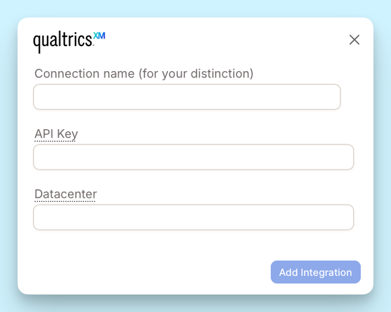Screen dimensions: 391x312
Task: Activate the first text box for connection name
Action: tap(187, 97)
